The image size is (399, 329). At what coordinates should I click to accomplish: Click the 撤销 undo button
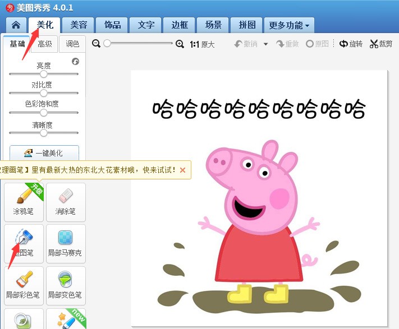coord(246,44)
